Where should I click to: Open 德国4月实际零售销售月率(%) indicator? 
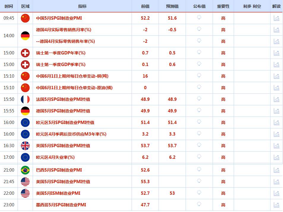(64, 30)
